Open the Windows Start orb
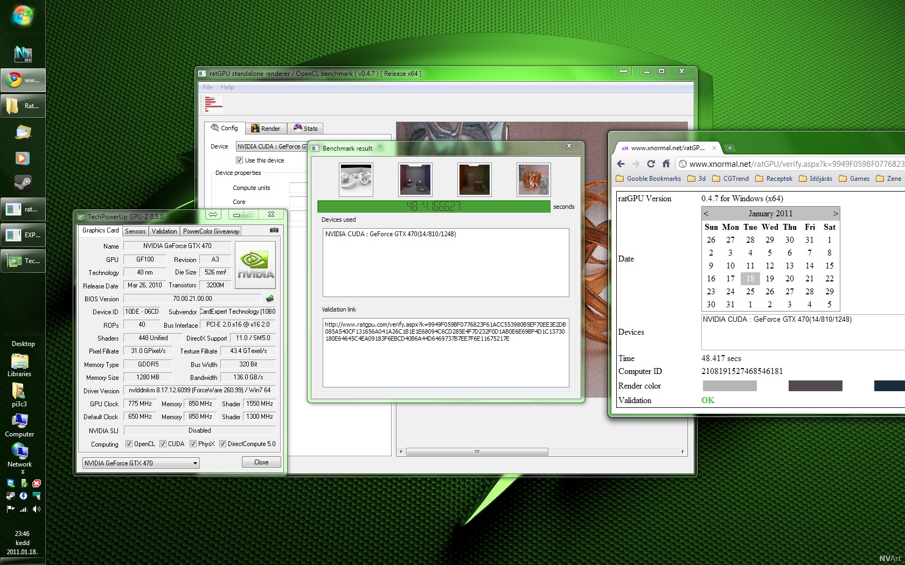Screen dimensions: 905x565 click(x=23, y=16)
